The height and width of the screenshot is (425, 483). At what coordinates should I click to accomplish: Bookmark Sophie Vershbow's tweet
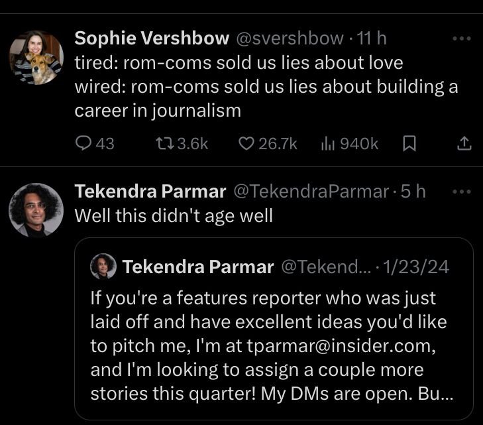(409, 143)
